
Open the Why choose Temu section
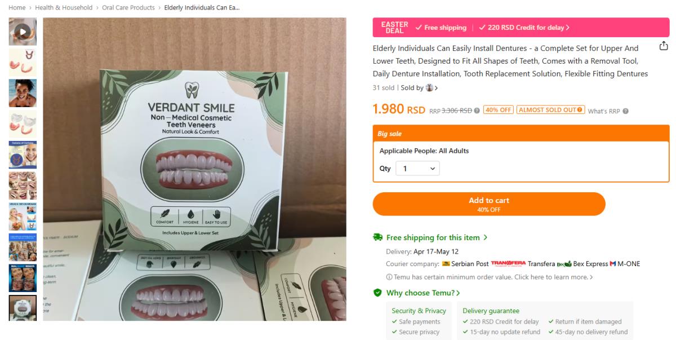tap(423, 293)
